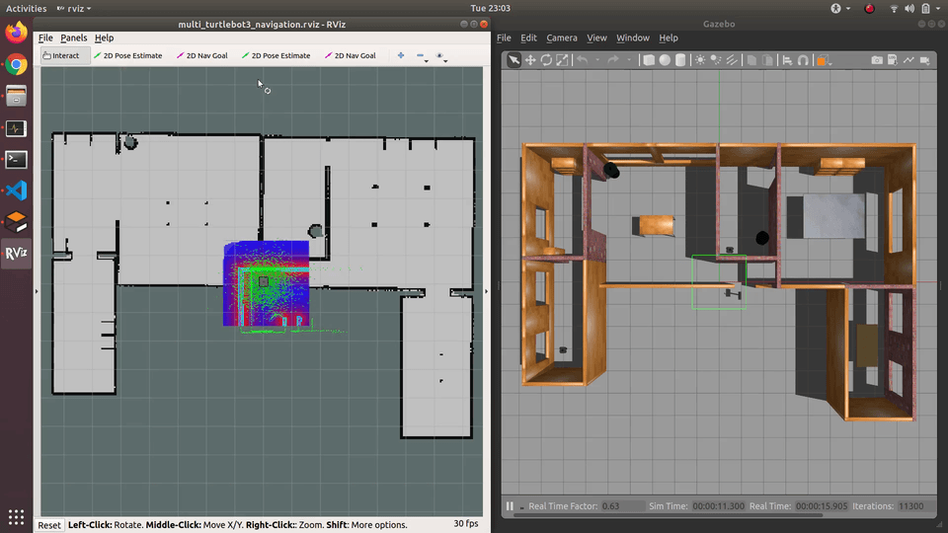Select the first 2D Nav Goal tool
Image resolution: width=948 pixels, height=533 pixels.
click(202, 55)
